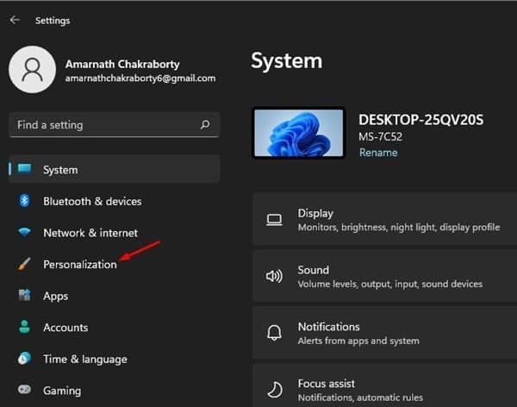Image resolution: width=517 pixels, height=407 pixels.
Task: Click the Bluetooth icon in sidebar
Action: (24, 201)
